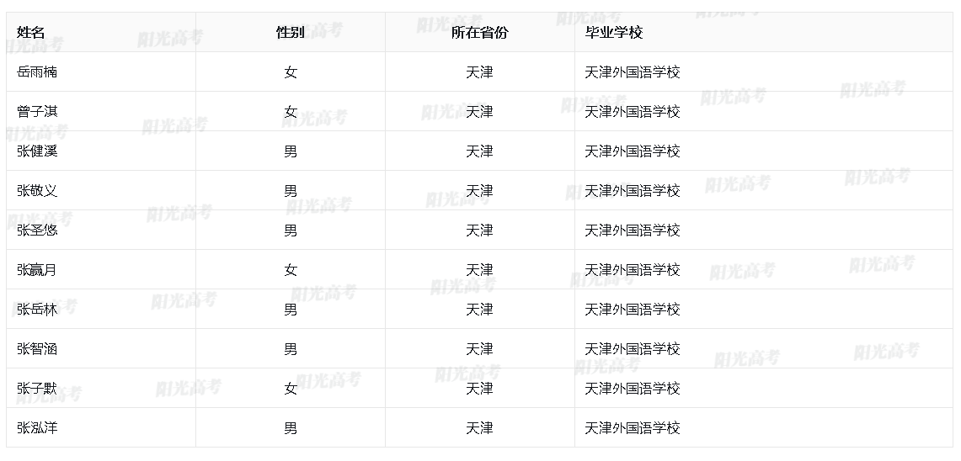The height and width of the screenshot is (461, 961).
Task: Click the school cell for 张泓洋
Action: tap(632, 428)
